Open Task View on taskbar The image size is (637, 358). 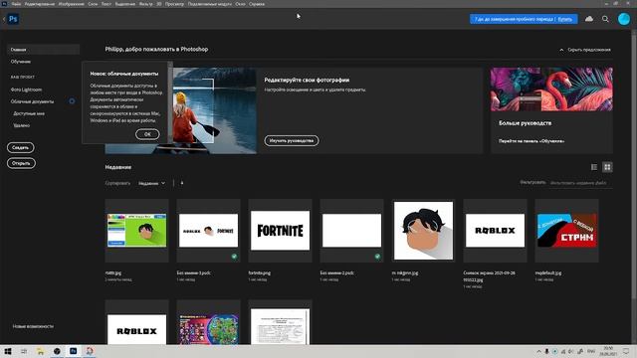click(24, 351)
